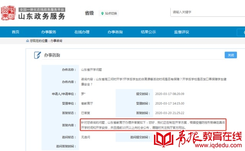This screenshot has height=151, width=245.
Task: Click the reply time 2020-03-20 21:25:22
Action: tap(170, 113)
